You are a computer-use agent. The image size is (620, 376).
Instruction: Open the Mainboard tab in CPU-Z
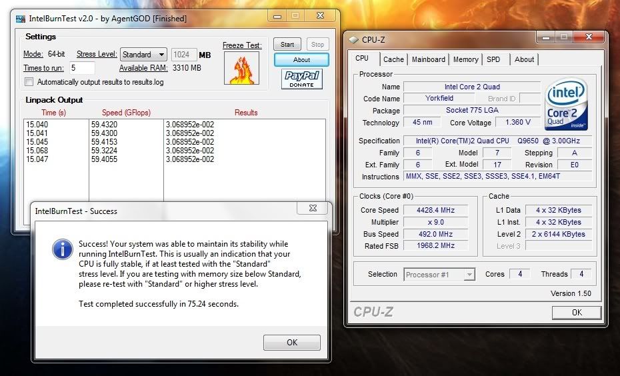coord(428,59)
